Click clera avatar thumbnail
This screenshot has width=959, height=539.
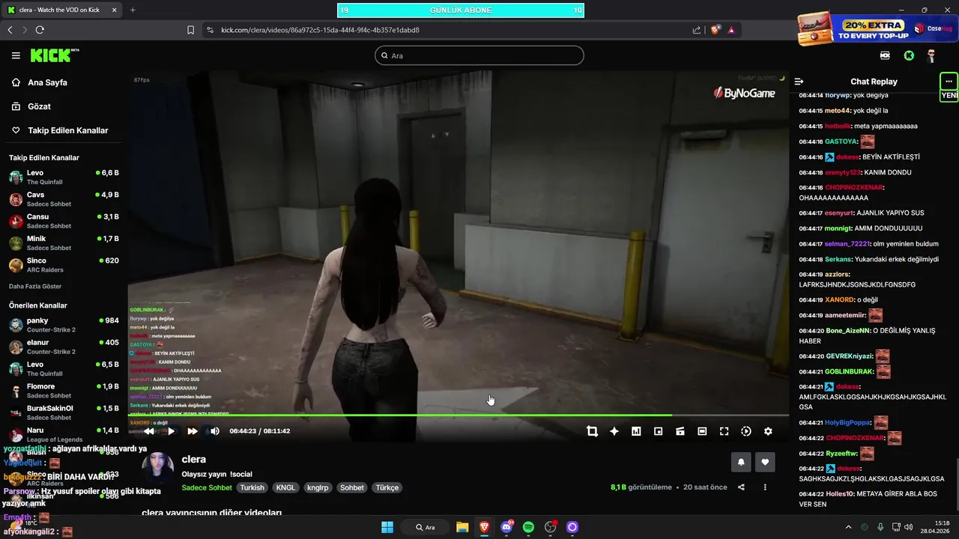click(157, 468)
